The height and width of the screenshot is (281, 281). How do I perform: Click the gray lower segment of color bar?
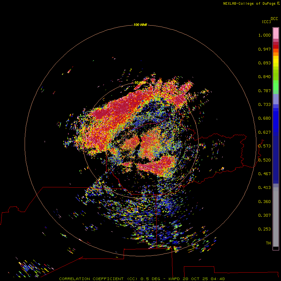276,217
